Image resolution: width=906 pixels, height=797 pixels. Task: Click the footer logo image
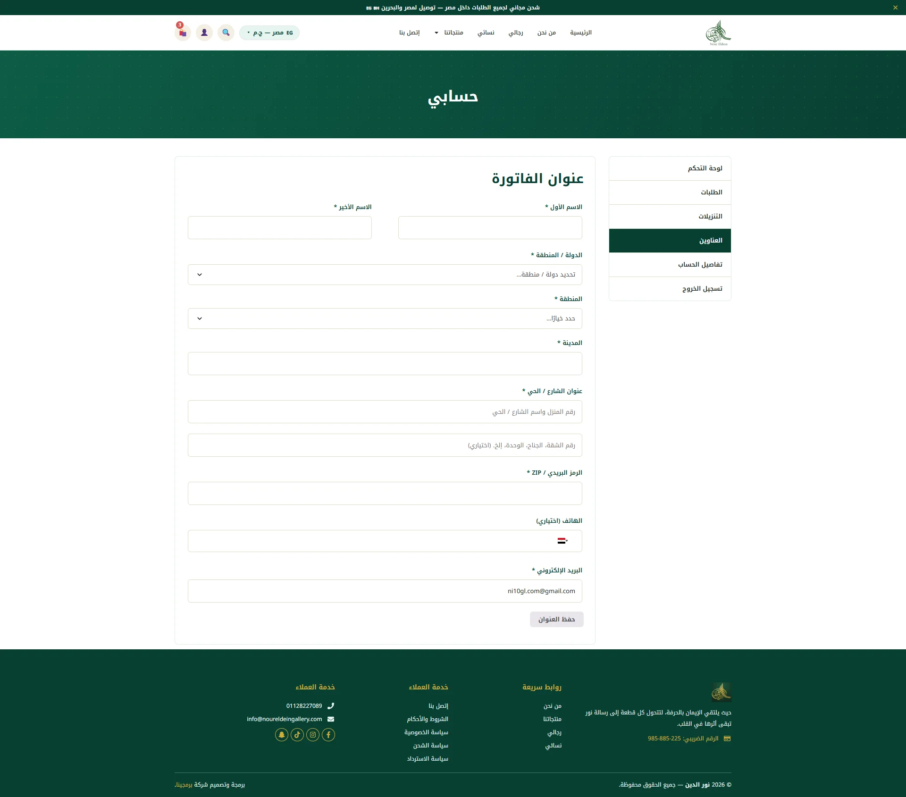(721, 692)
